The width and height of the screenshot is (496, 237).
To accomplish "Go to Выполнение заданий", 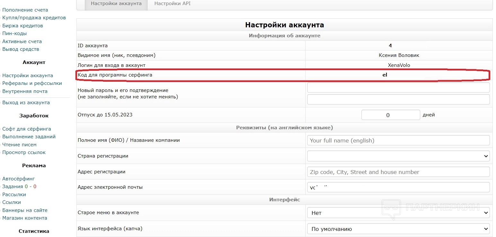I will click(29, 137).
